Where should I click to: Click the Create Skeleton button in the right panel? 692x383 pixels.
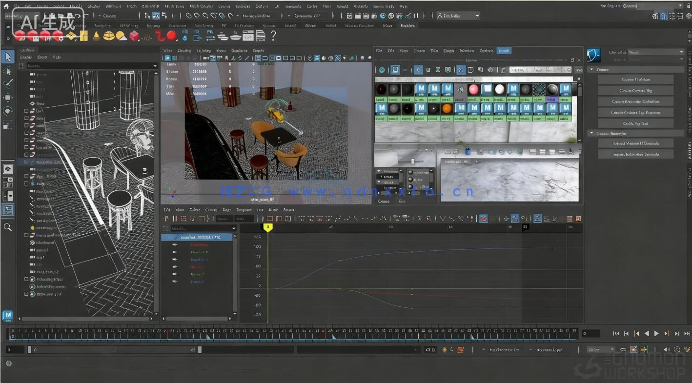coord(635,80)
